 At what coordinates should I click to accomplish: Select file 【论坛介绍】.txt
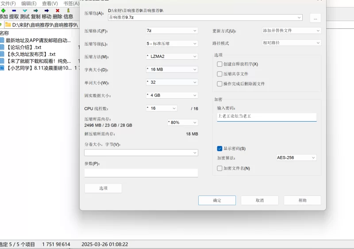click(x=23, y=47)
